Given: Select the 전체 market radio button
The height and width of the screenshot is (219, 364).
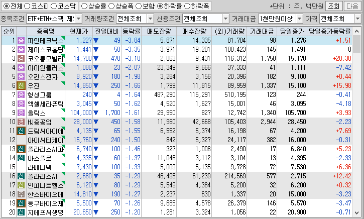Looking at the screenshot, I should [7, 6].
